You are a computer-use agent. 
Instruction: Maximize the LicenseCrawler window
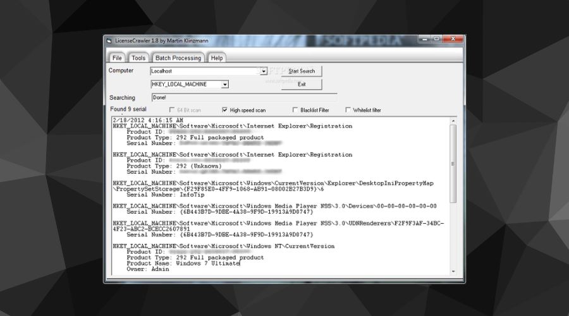[436, 39]
